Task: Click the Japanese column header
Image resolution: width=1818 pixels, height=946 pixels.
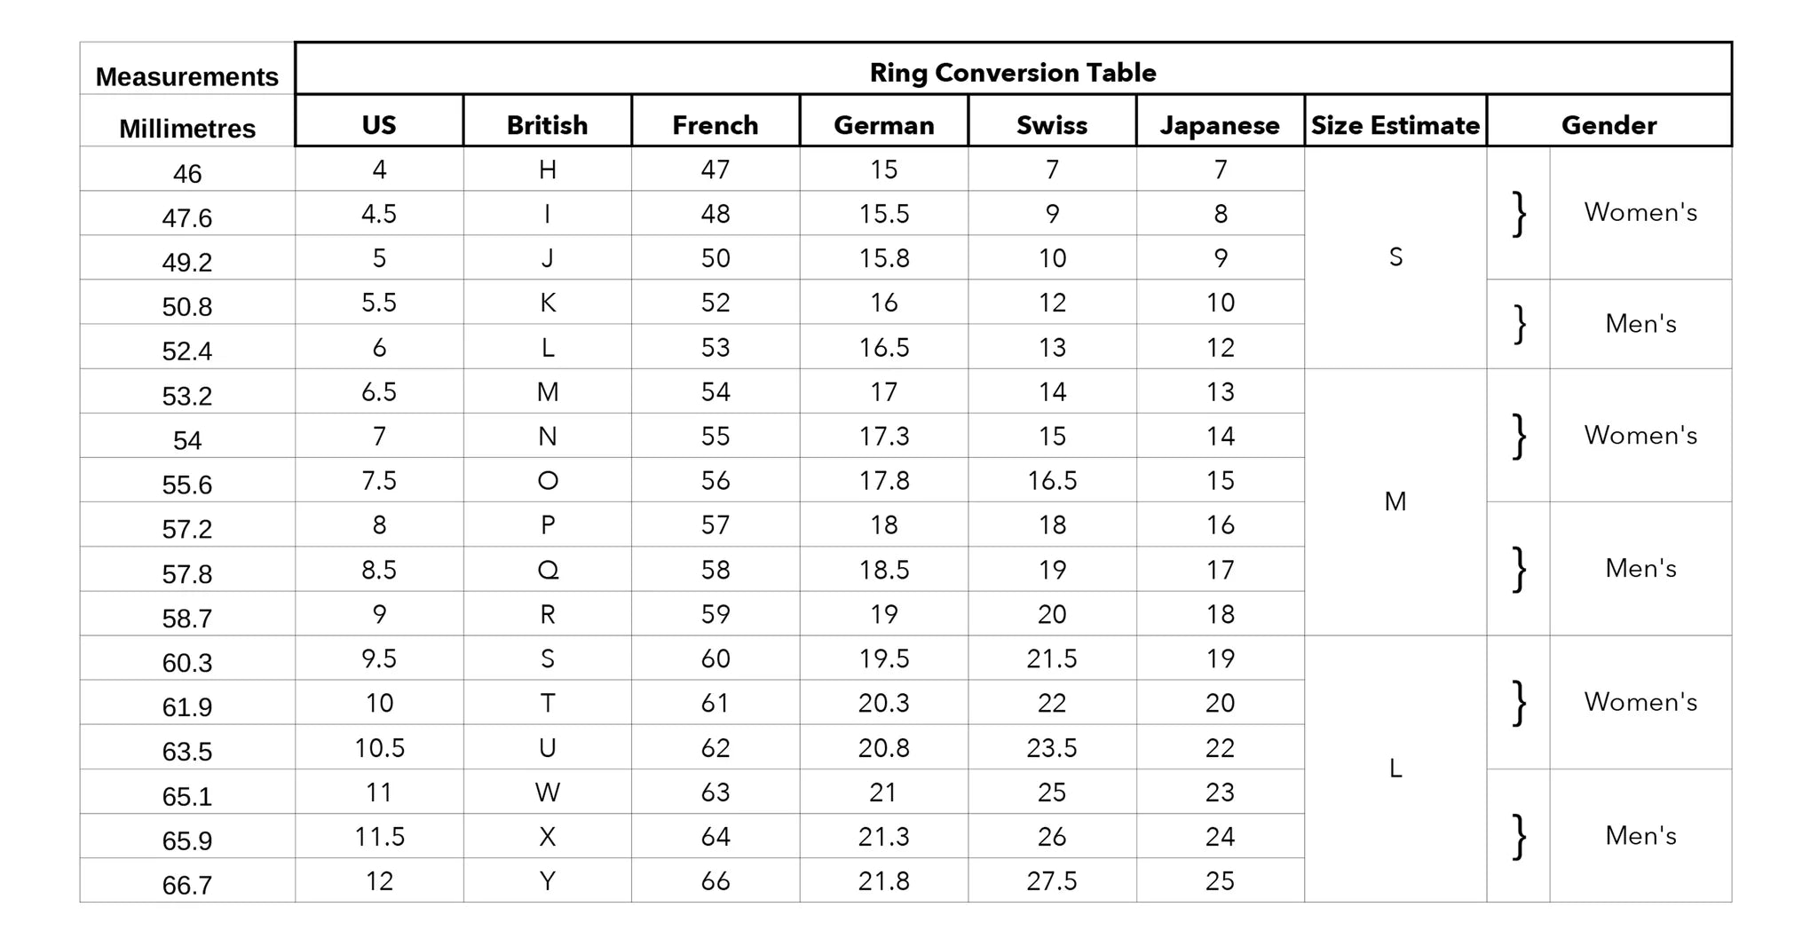Action: [x=1220, y=124]
